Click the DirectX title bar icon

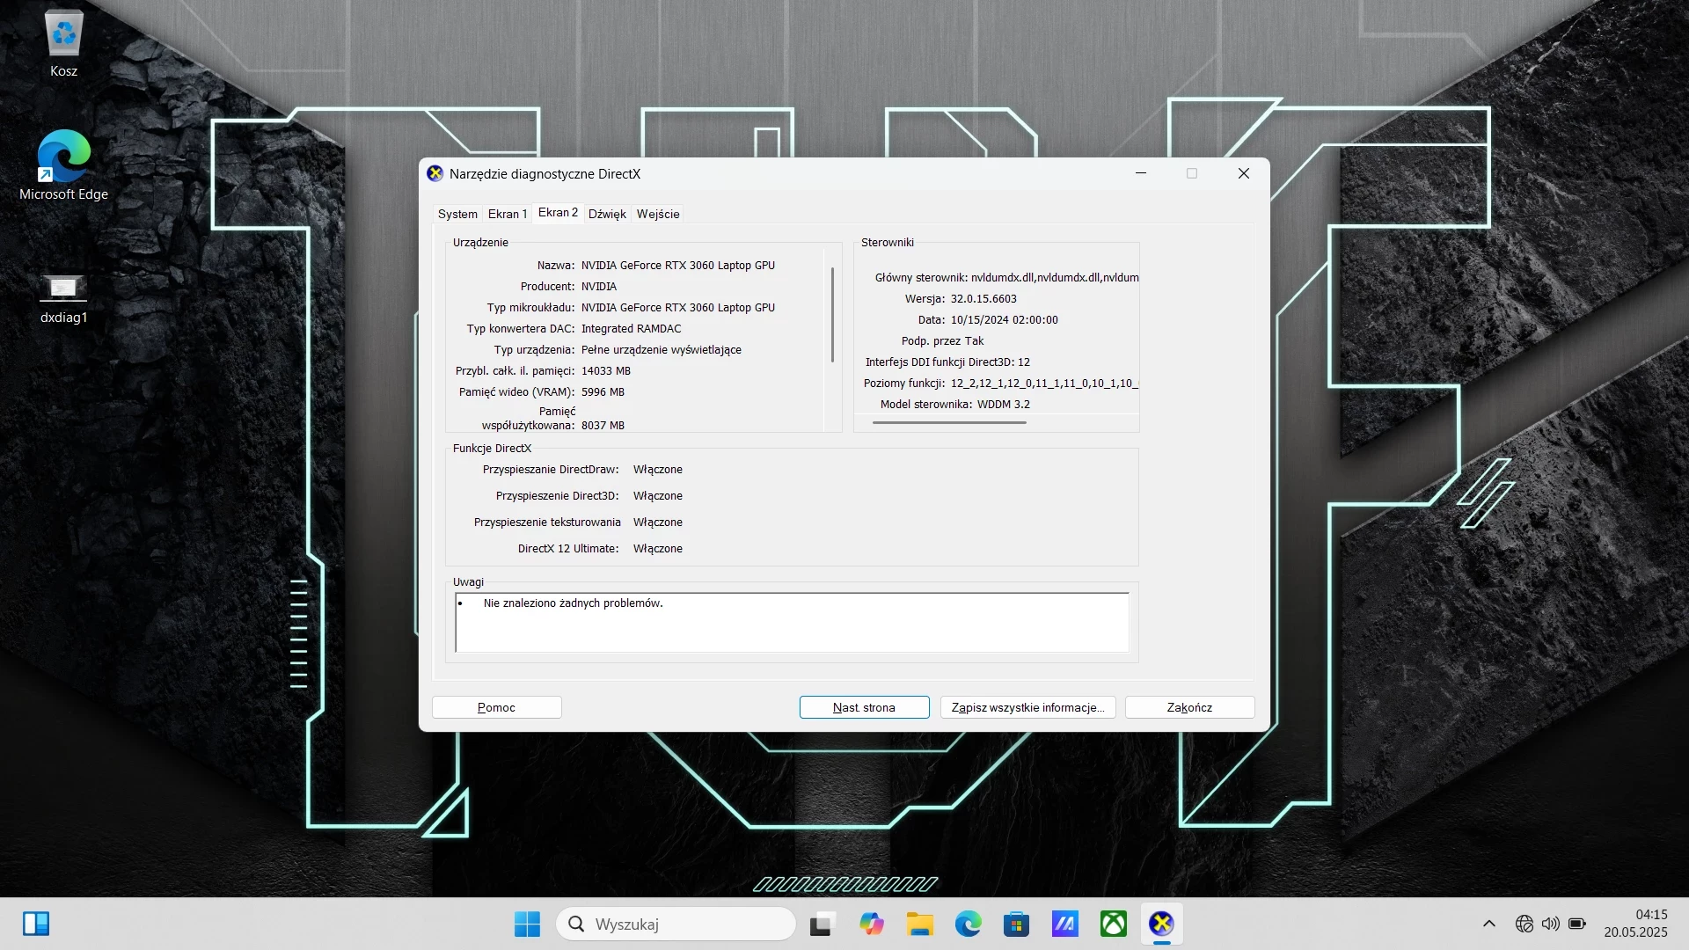[x=435, y=173]
